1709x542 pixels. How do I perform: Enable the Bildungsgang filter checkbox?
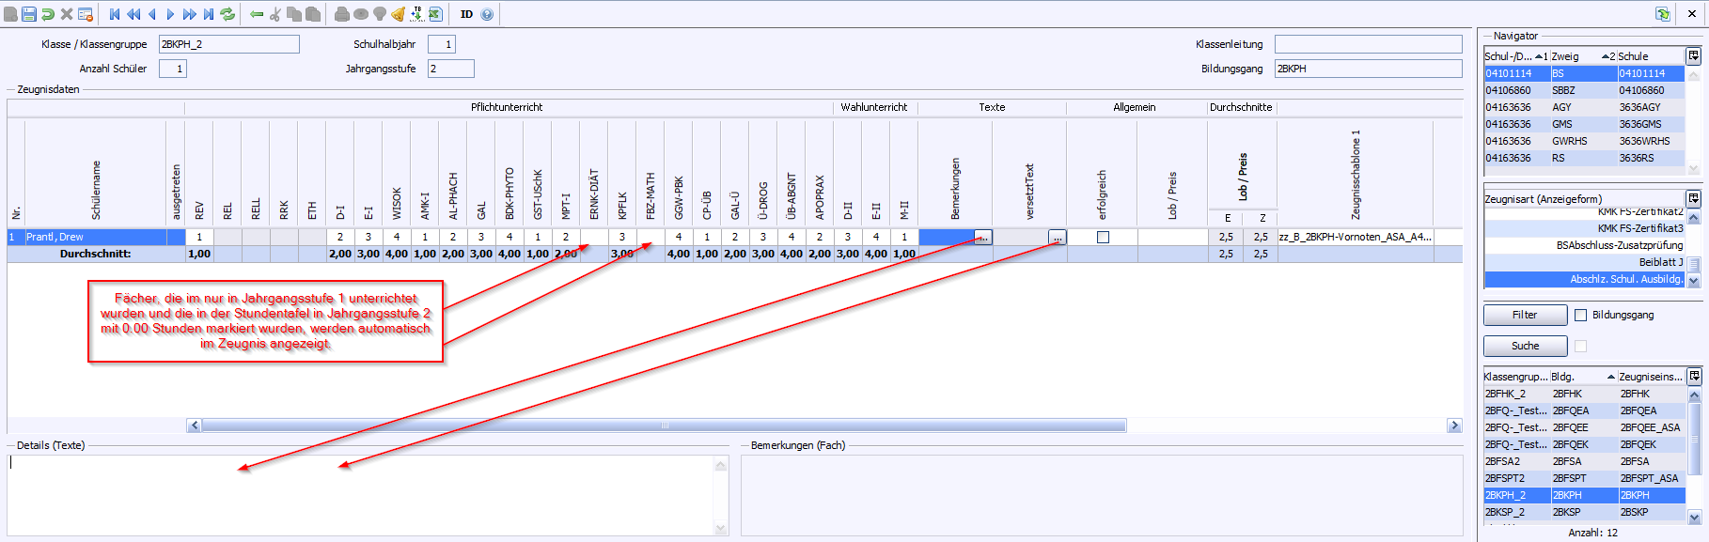coord(1580,315)
